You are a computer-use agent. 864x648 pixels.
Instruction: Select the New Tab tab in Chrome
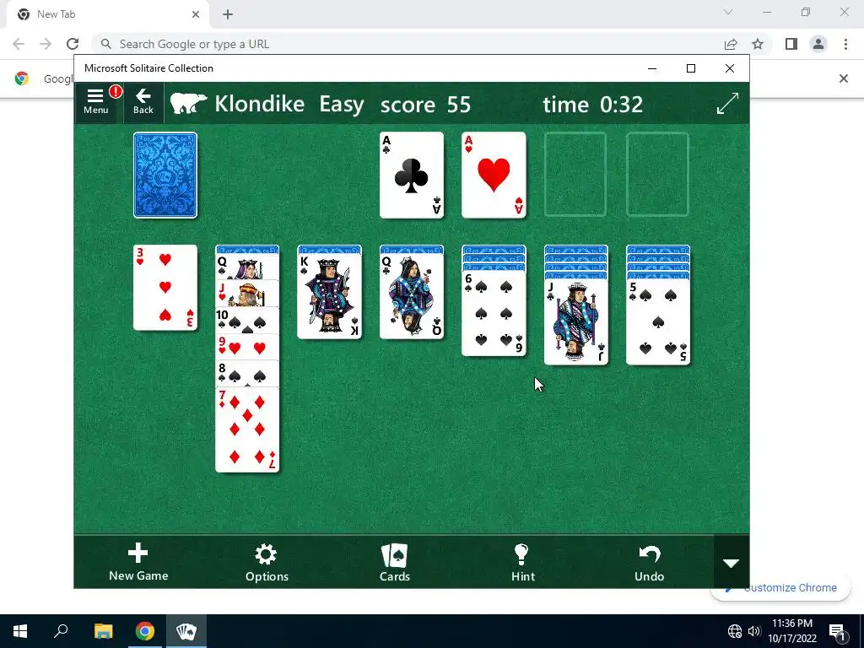[x=107, y=14]
